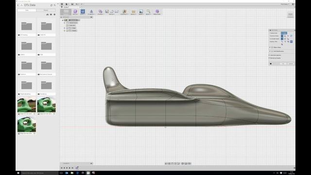Viewport: 311px width, 175px height.
Task: Click the Symmetry tool icon
Action: [91, 11]
